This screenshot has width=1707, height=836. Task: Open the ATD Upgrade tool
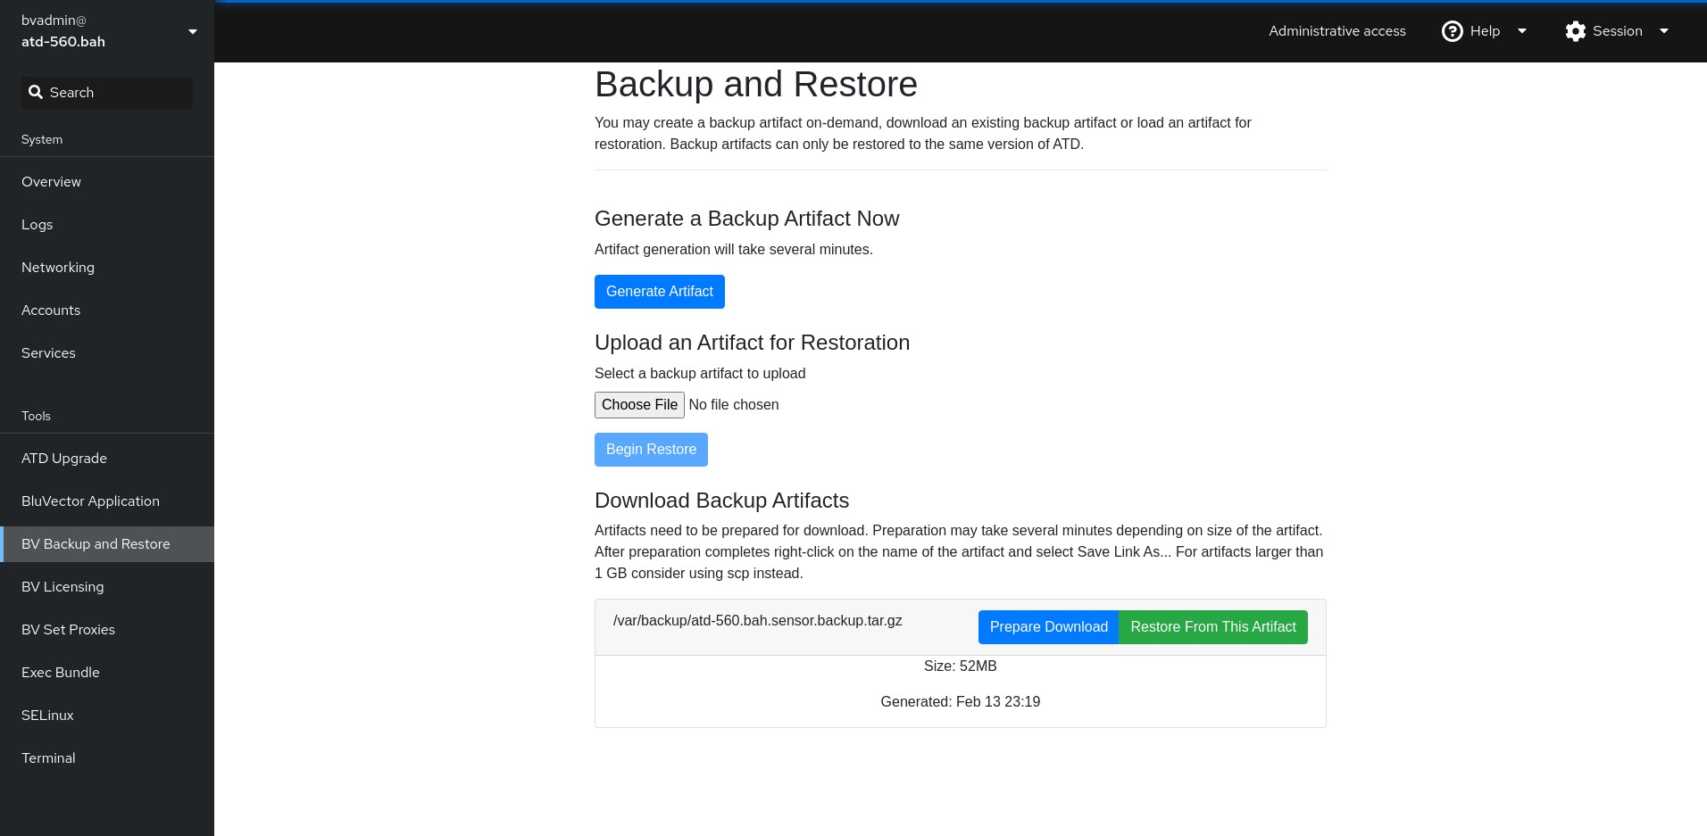tap(107, 459)
